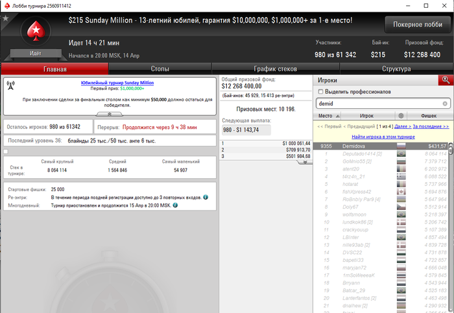Select player hotarat in list

coord(381,184)
